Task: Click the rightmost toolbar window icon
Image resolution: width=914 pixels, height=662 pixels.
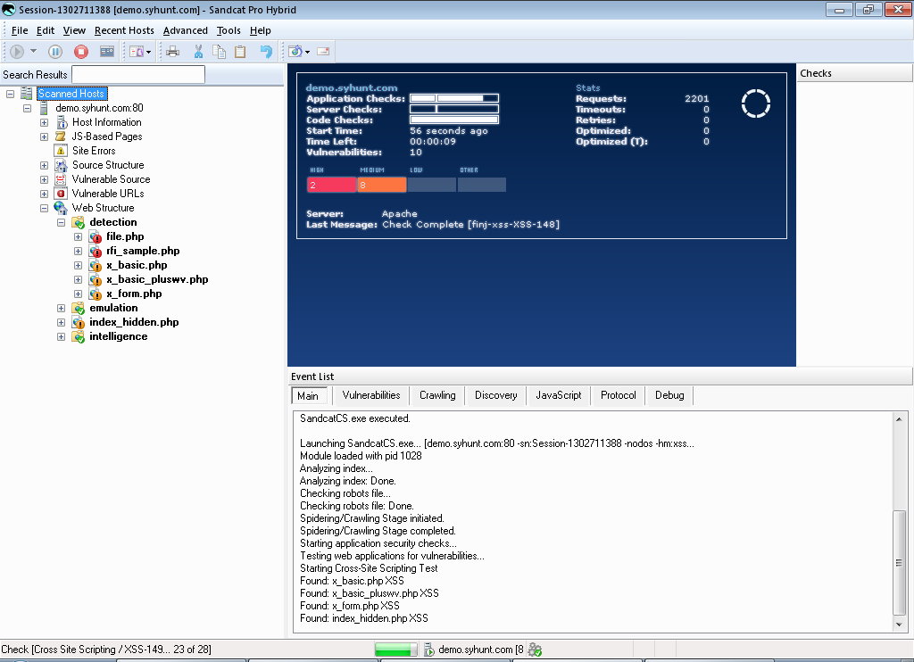Action: pos(323,52)
